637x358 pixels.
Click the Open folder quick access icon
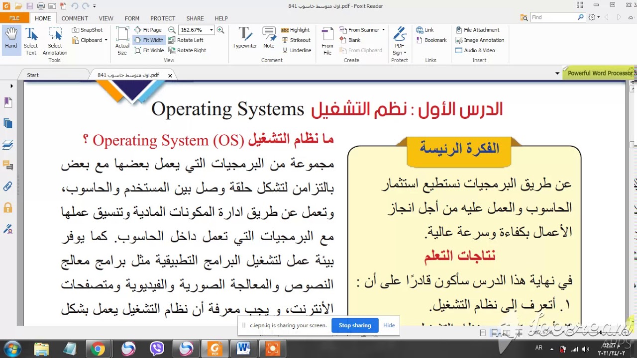(x=18, y=6)
